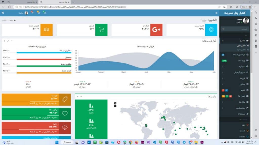Viewport: 259px width, 145px height.
Task: Click the user avatar in the blue header
Action: tap(26, 13)
